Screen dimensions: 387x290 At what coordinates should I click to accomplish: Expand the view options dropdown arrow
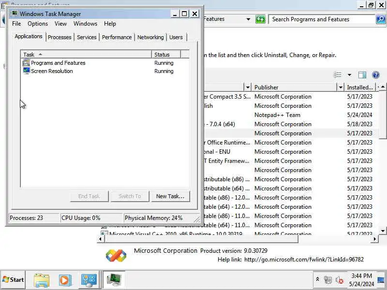349,75
